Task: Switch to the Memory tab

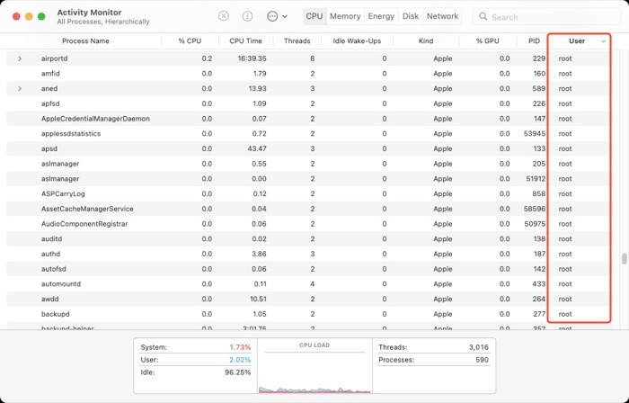Action: 345,16
